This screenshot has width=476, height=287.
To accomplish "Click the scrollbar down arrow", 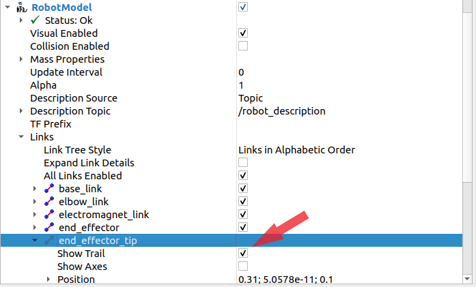I will (x=467, y=279).
